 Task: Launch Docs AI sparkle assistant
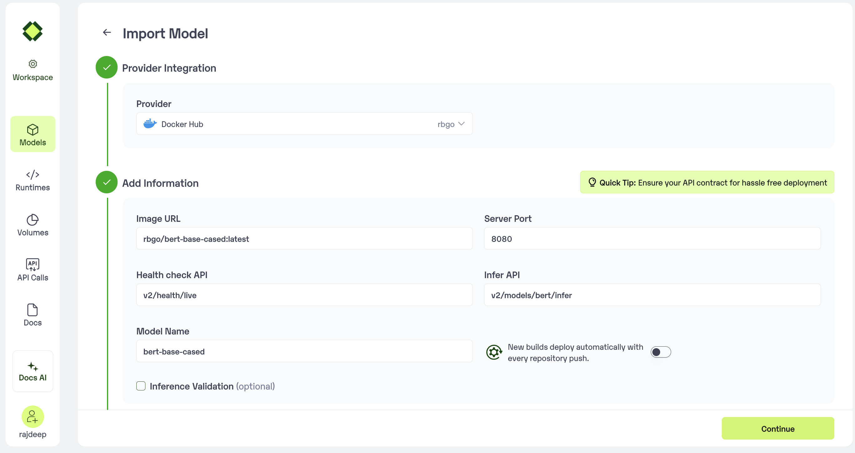(33, 371)
